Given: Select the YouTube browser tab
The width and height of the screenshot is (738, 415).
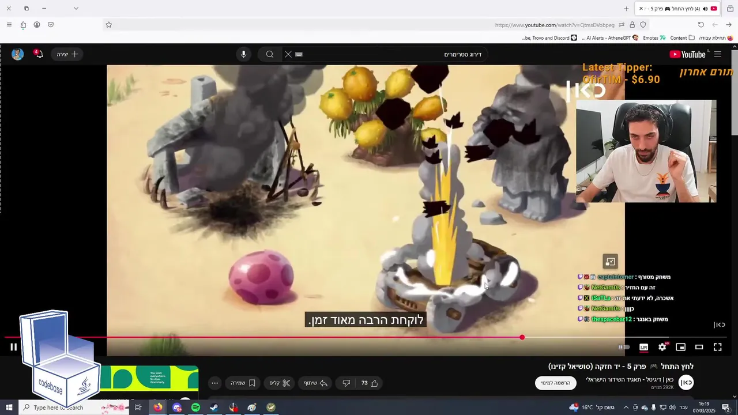Looking at the screenshot, I should (x=677, y=9).
